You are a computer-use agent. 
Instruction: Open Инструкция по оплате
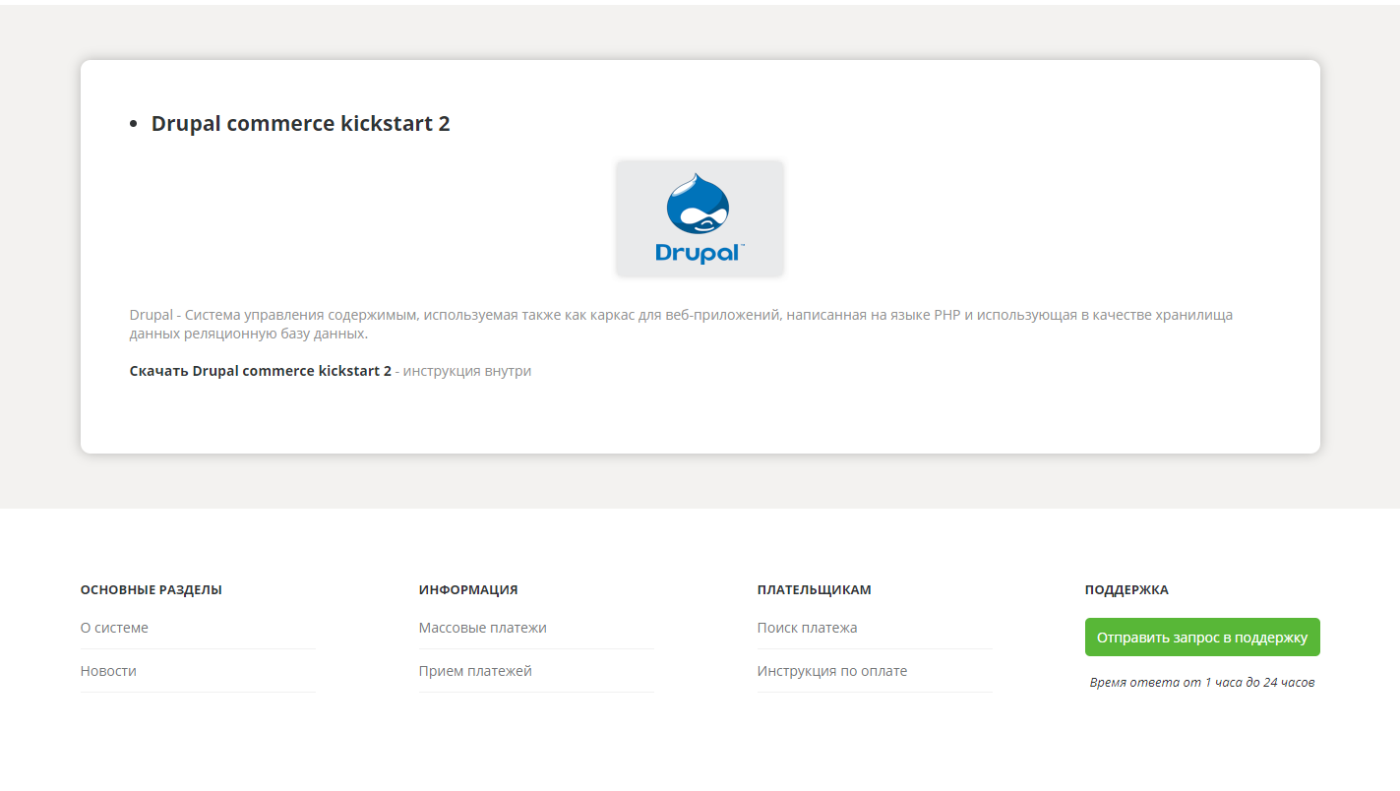[831, 670]
